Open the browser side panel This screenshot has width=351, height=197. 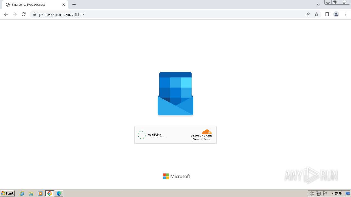point(327,14)
